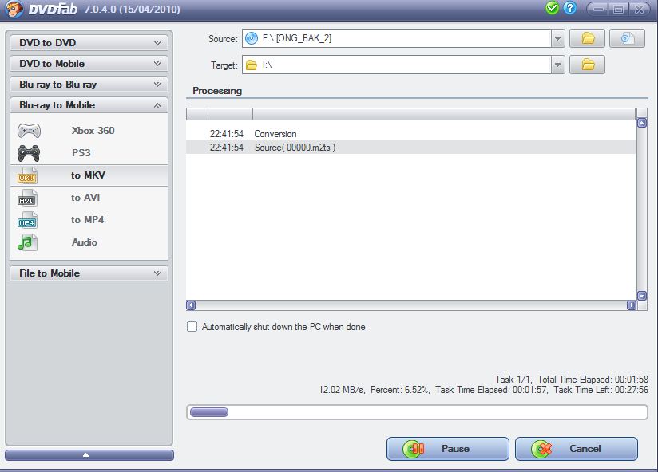This screenshot has width=658, height=472.
Task: Open source disc image file icon button
Action: [x=627, y=38]
